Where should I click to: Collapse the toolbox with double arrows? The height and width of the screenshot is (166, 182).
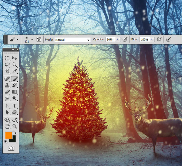pyautogui.click(x=13, y=50)
